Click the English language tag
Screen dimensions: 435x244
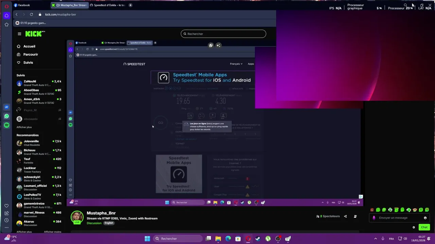109,223
